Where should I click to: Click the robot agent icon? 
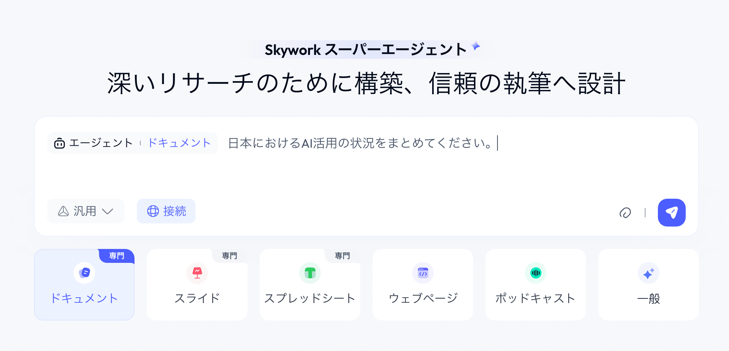pos(60,143)
